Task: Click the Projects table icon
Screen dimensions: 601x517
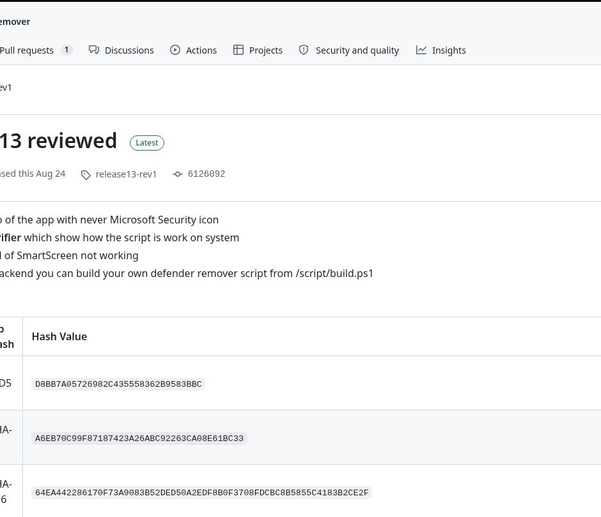Action: tap(238, 50)
